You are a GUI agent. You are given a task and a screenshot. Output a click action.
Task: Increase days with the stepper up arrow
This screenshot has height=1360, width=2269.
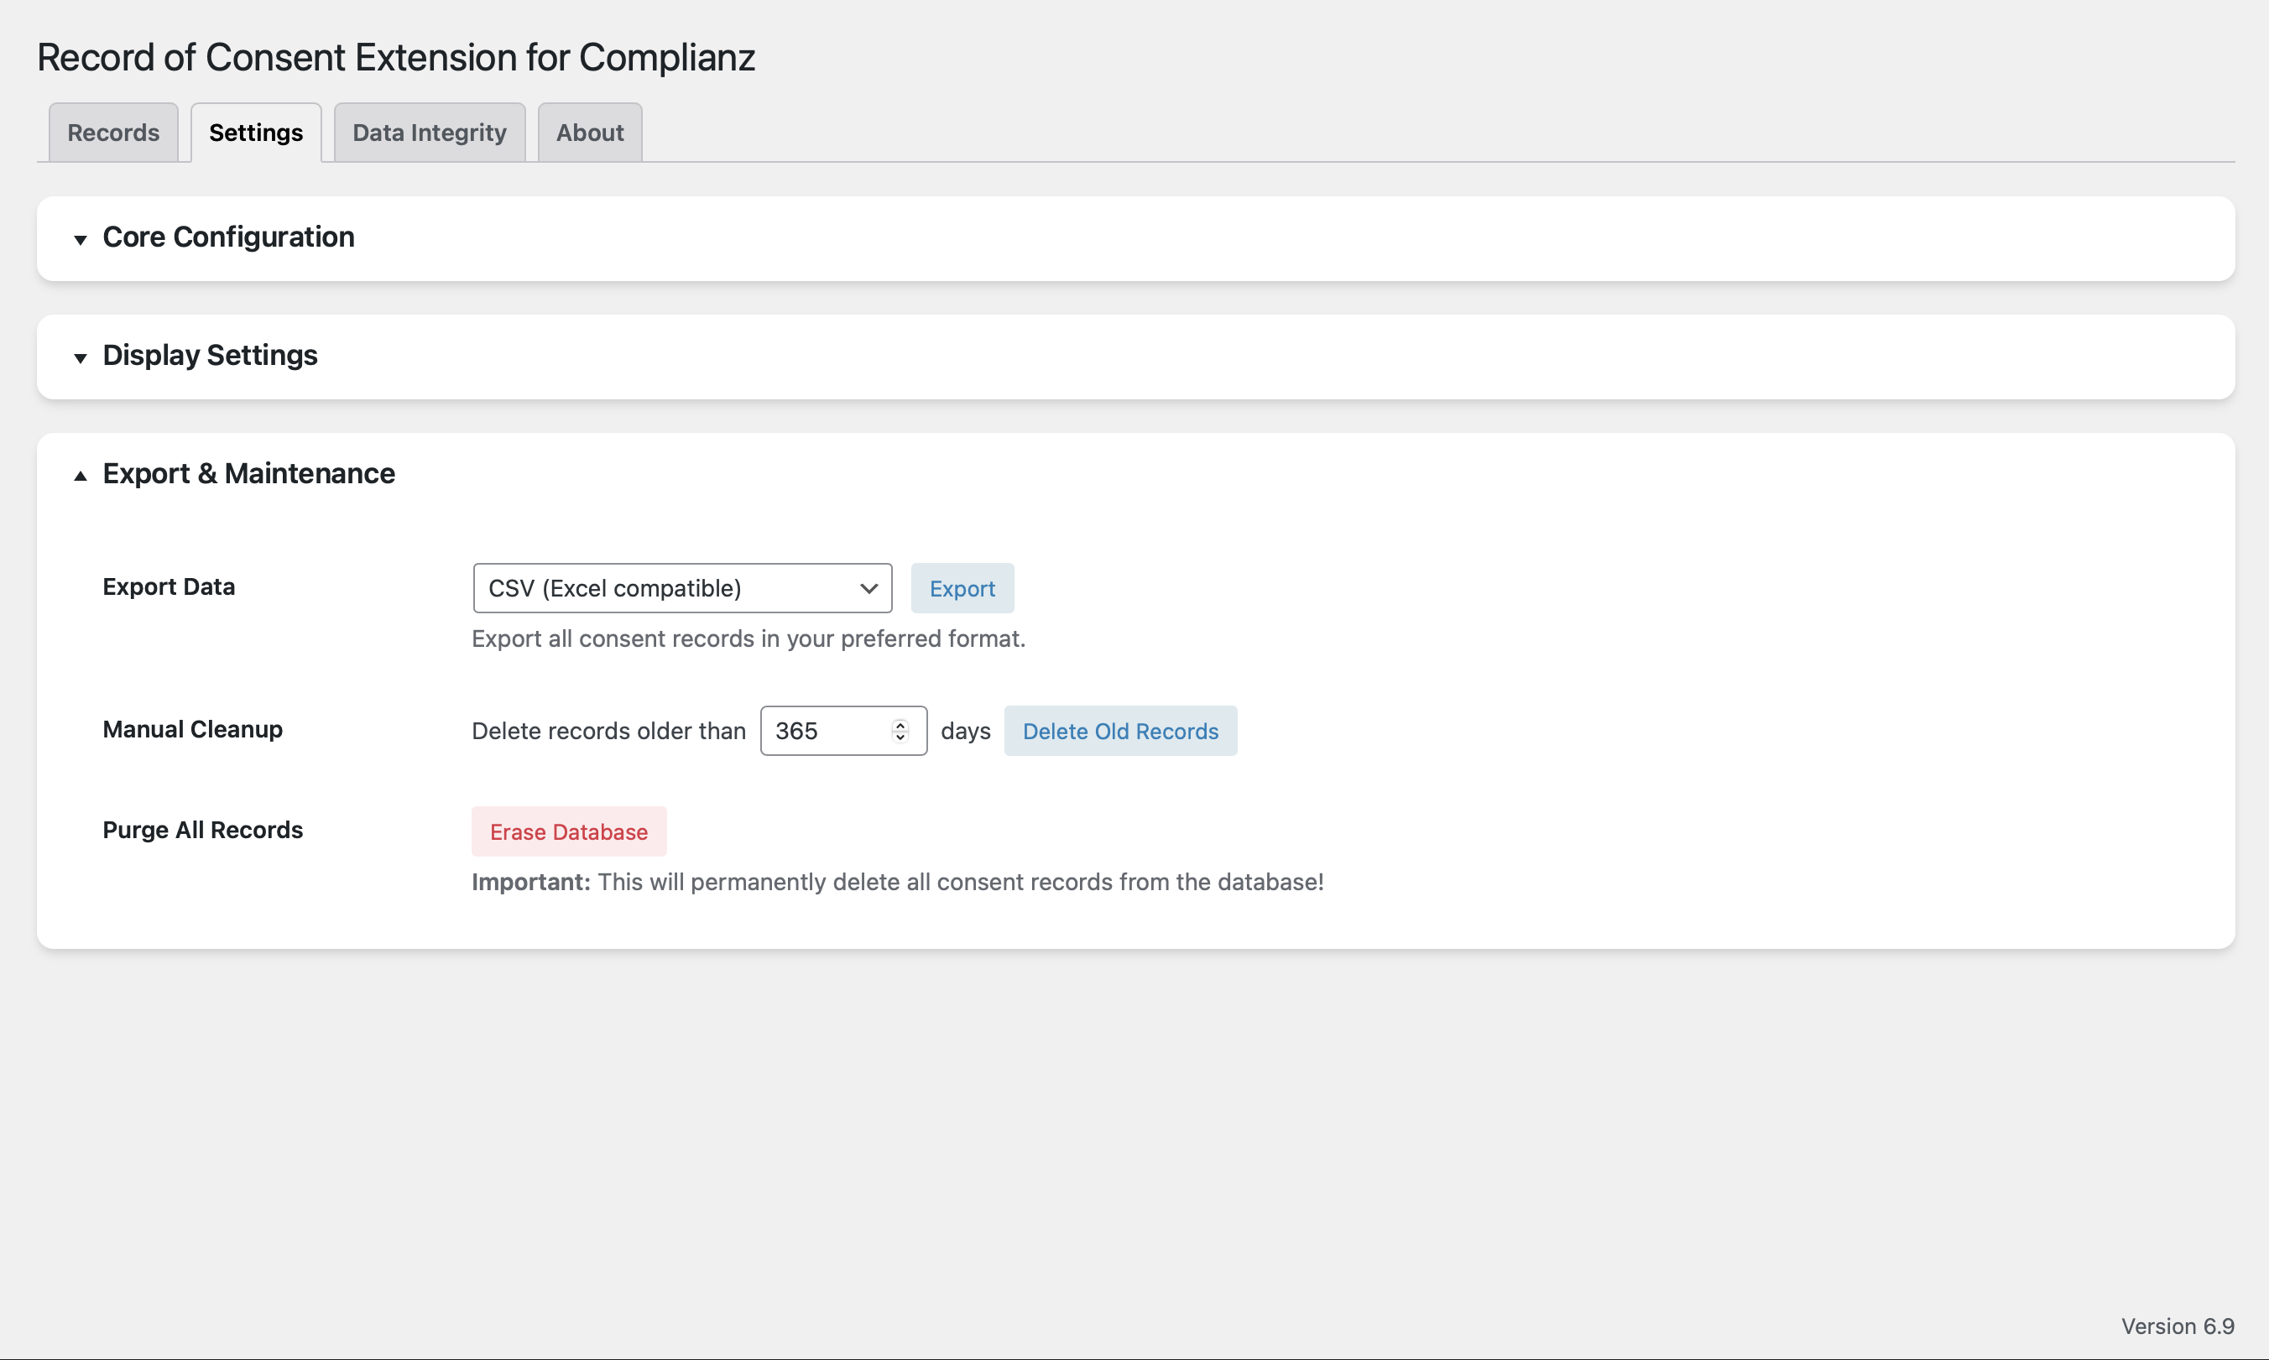pyautogui.click(x=900, y=724)
